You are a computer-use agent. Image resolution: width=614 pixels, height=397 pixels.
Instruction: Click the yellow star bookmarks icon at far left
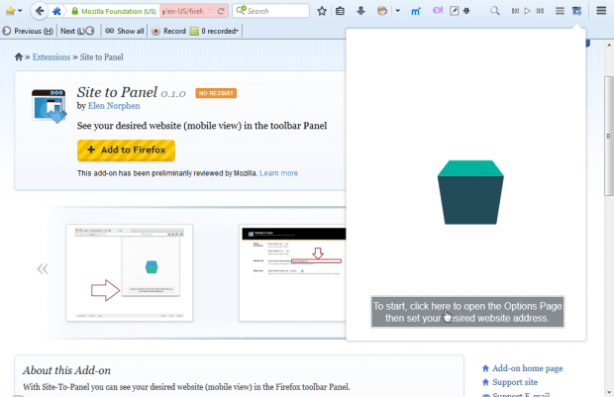[10, 11]
